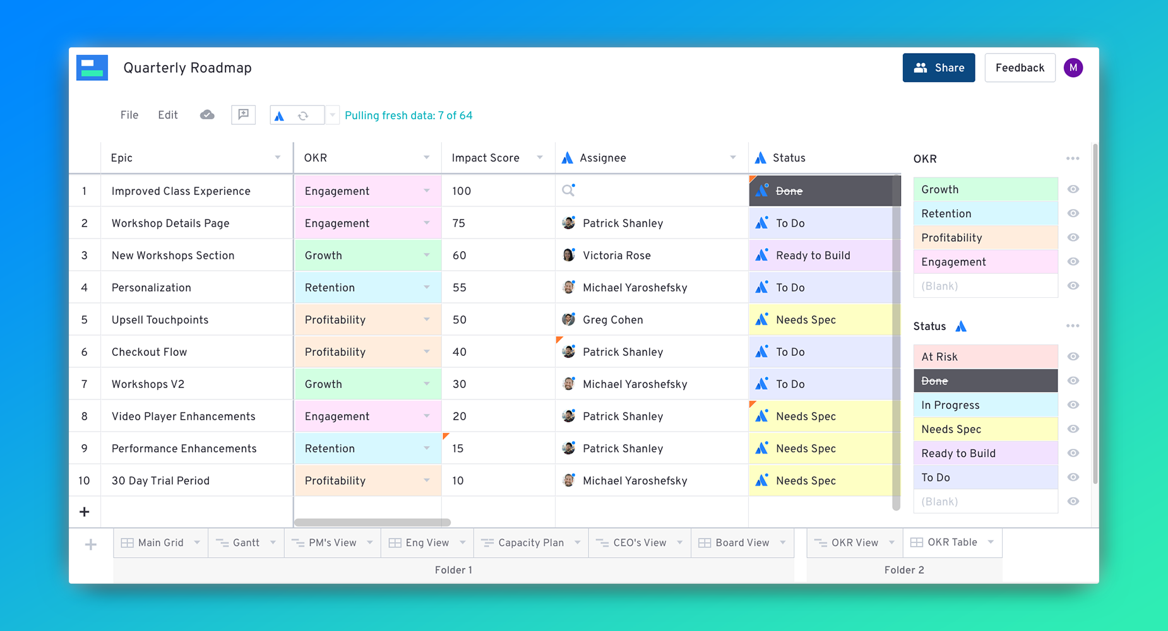Click the M user avatar
1168x631 pixels.
[x=1073, y=68]
